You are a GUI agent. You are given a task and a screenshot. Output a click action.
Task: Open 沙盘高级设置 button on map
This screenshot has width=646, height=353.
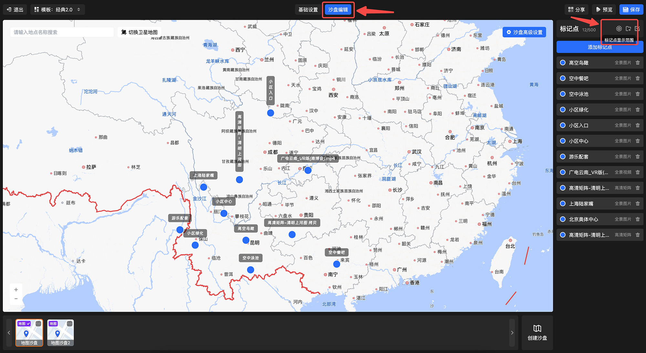tap(524, 32)
